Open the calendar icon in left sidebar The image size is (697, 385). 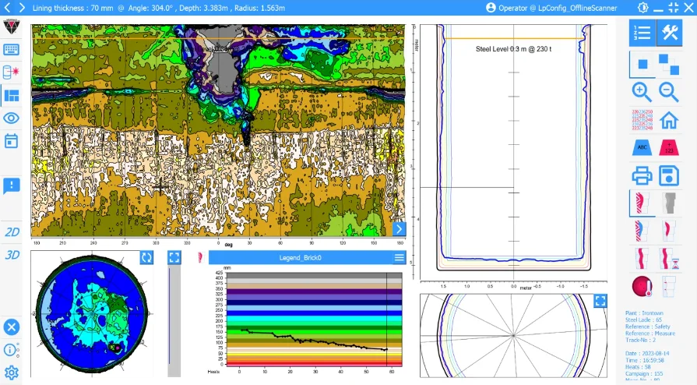click(12, 141)
